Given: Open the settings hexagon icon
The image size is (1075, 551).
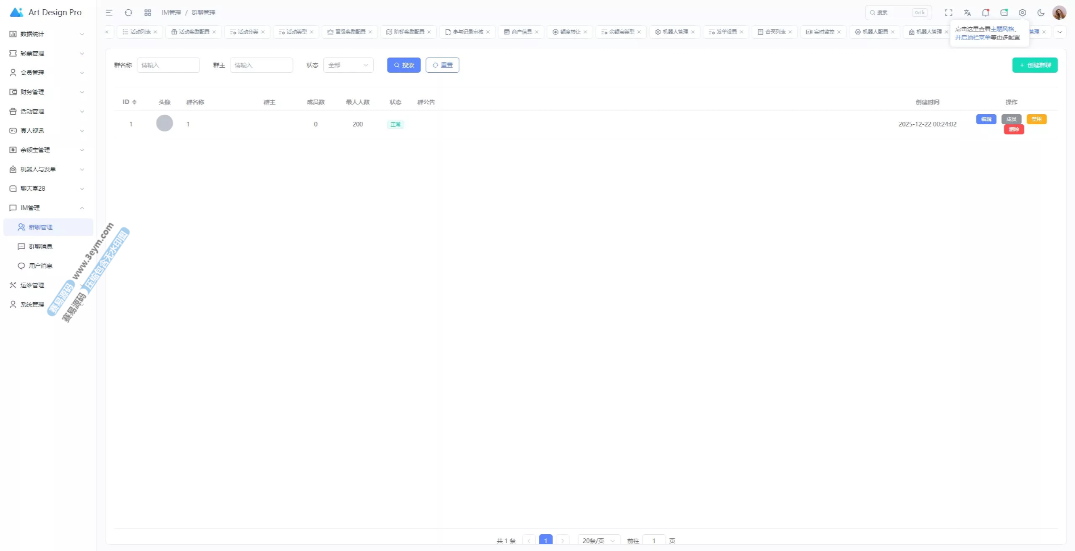Looking at the screenshot, I should [1023, 13].
